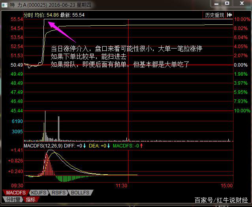
Task: Switch to the RSIFS tab
Action: tap(58, 192)
